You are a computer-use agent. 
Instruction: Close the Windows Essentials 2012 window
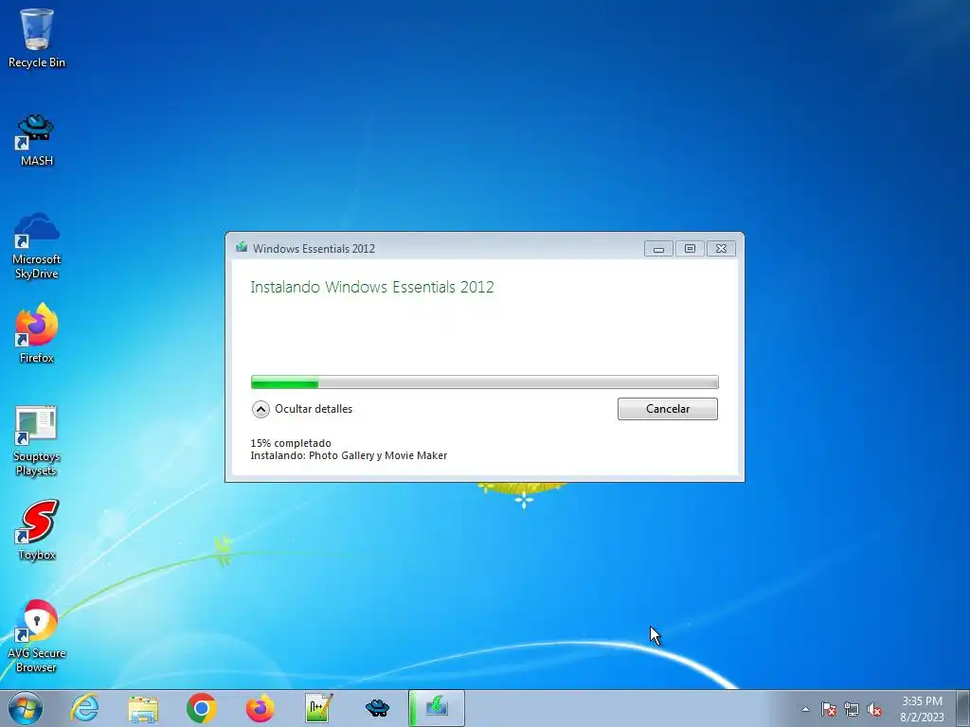point(721,249)
